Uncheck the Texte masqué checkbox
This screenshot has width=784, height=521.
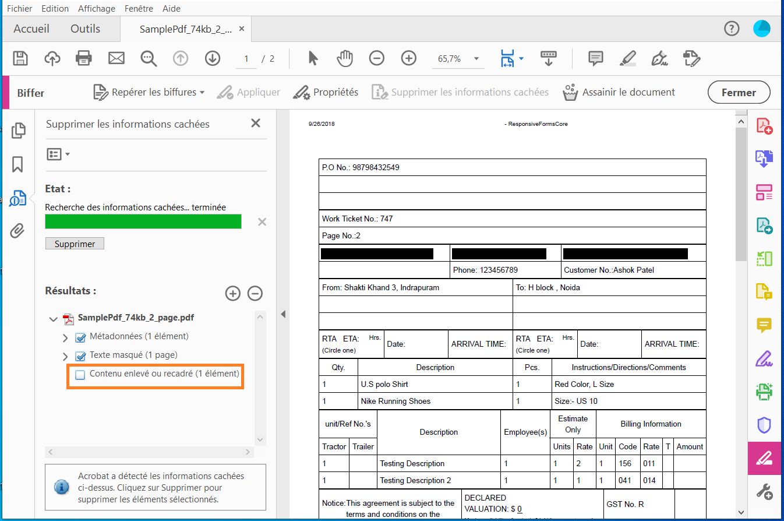click(x=81, y=356)
